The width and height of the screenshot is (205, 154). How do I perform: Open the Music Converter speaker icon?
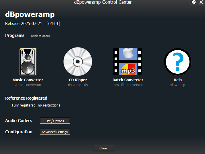click(x=28, y=62)
